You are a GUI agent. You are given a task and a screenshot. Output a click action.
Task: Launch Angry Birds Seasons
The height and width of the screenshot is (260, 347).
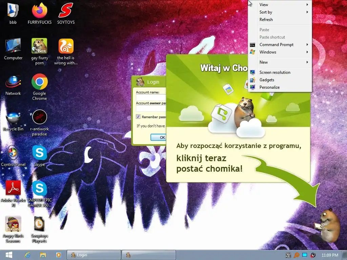coord(13,230)
